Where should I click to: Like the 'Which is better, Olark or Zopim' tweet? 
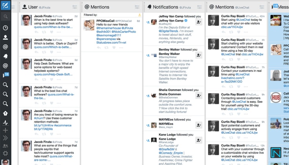[x=51, y=52]
